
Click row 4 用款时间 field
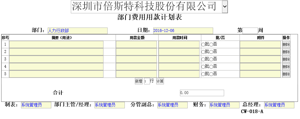tap(179, 67)
